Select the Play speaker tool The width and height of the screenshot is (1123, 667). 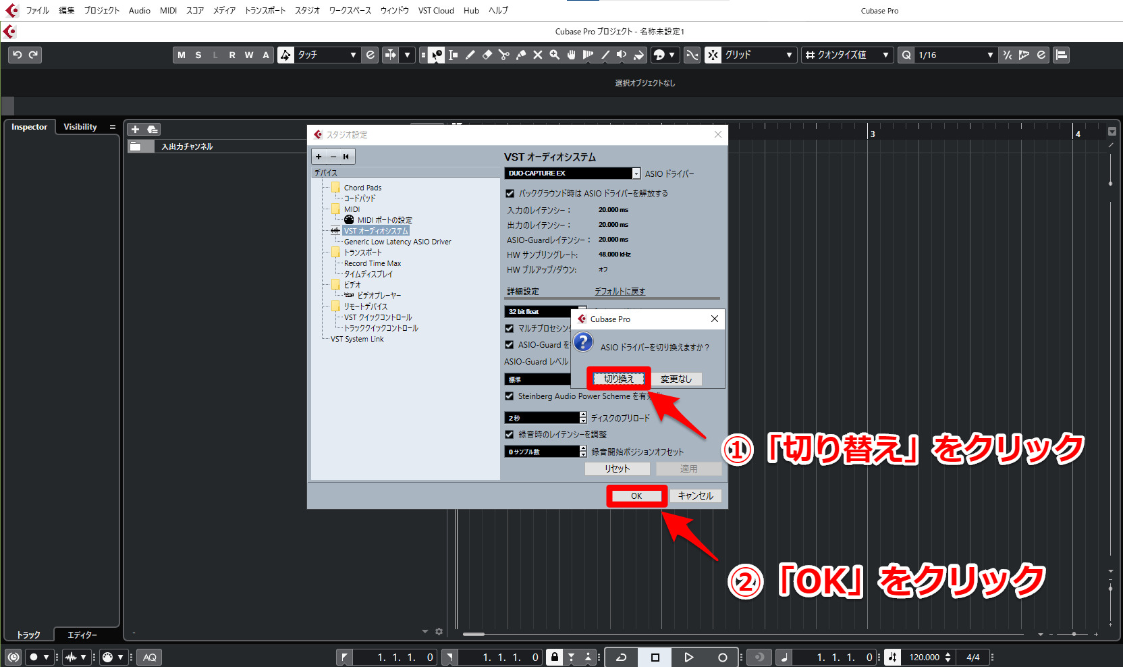coord(622,55)
